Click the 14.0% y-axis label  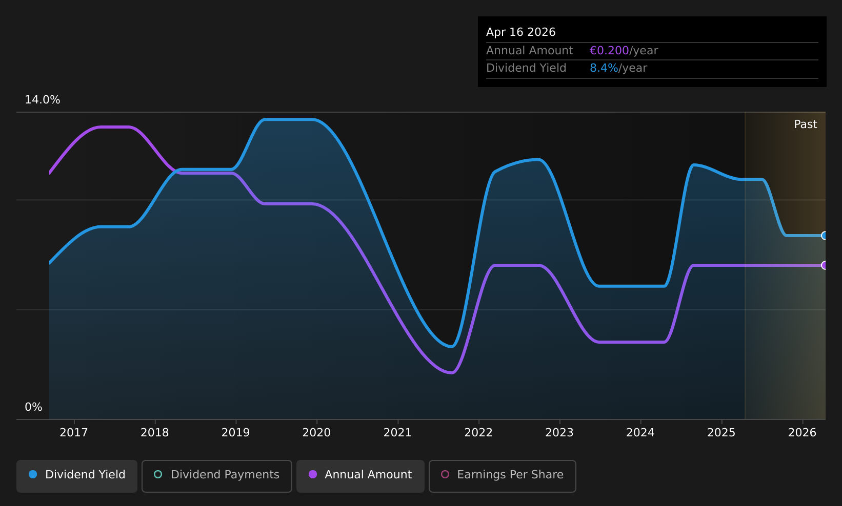[x=43, y=100]
